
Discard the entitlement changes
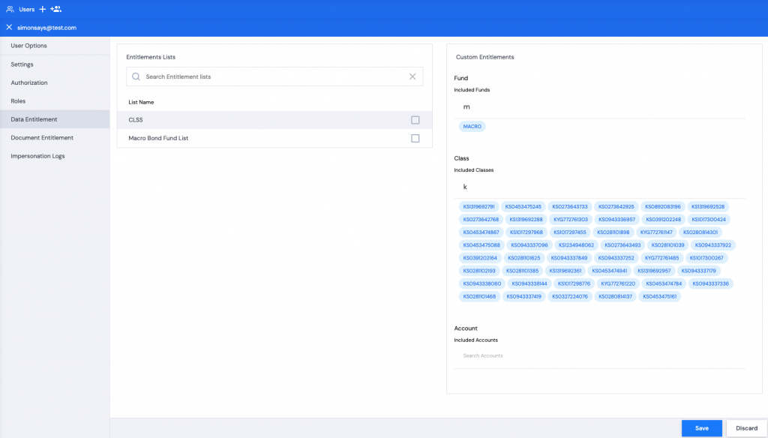pyautogui.click(x=746, y=428)
